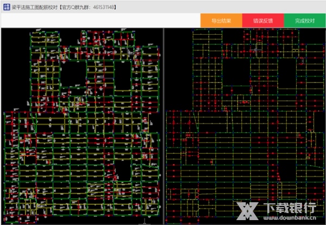326x225 pixels.
Task: Click the green 完成校对 finish button
Action: tap(305, 21)
